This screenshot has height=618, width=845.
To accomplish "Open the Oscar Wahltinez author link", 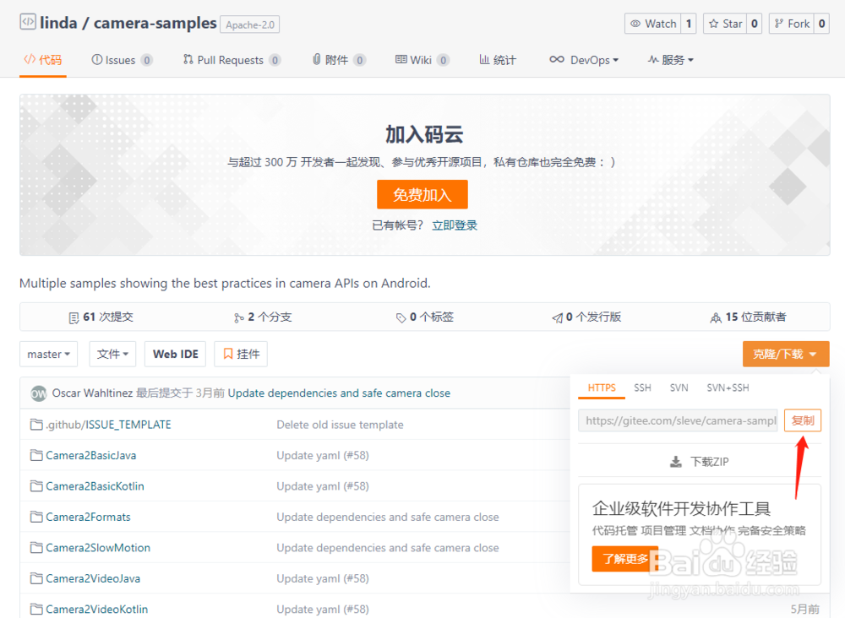I will pos(92,393).
